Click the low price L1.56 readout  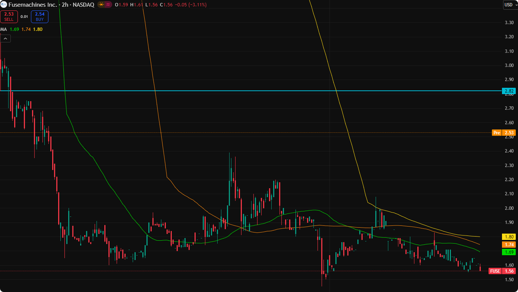(x=152, y=5)
